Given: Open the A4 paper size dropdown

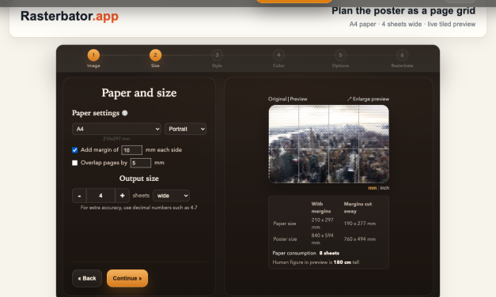Looking at the screenshot, I should coord(116,129).
